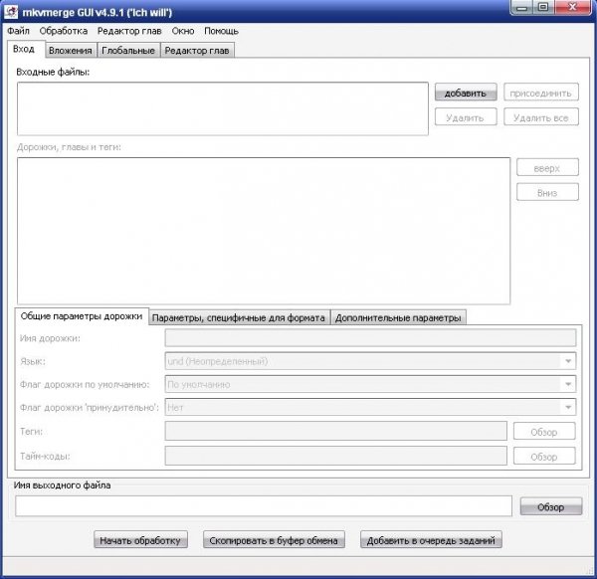Click the добавить button
The height and width of the screenshot is (579, 597).
coord(466,93)
